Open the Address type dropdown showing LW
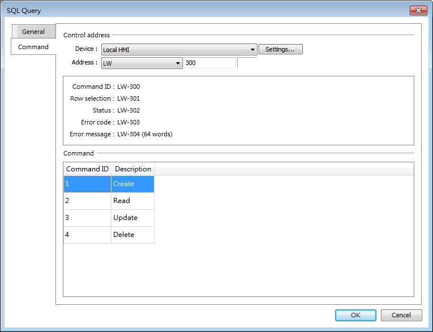The height and width of the screenshot is (332, 433). pyautogui.click(x=142, y=63)
